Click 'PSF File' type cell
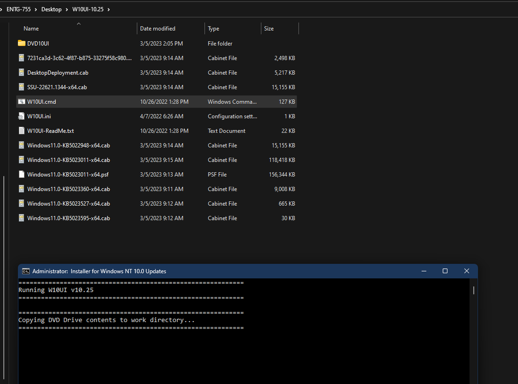518x384 pixels. pyautogui.click(x=217, y=174)
